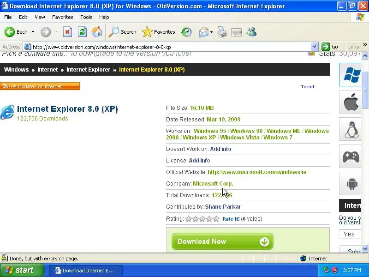The width and height of the screenshot is (369, 277).
Task: Click the page icon in the address bar
Action: (28, 47)
